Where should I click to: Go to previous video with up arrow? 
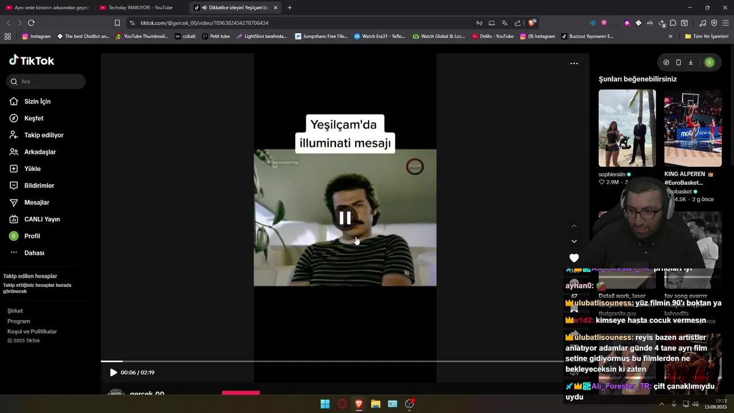tap(574, 226)
